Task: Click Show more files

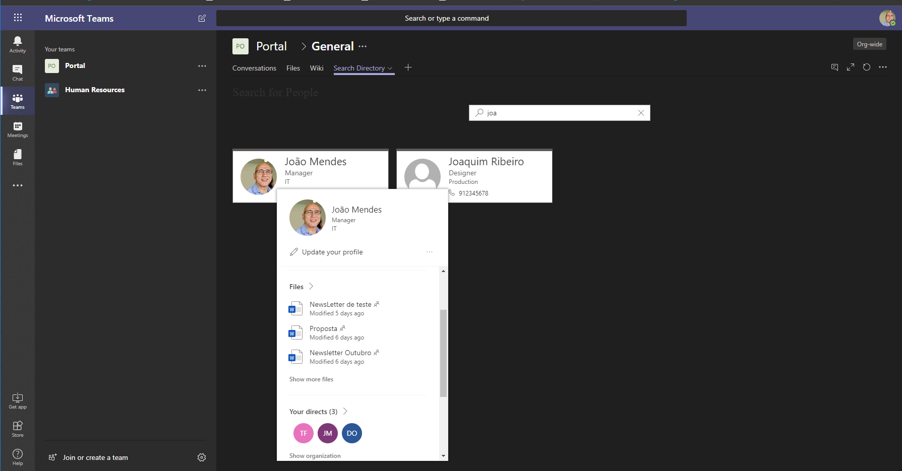Action: pyautogui.click(x=311, y=379)
